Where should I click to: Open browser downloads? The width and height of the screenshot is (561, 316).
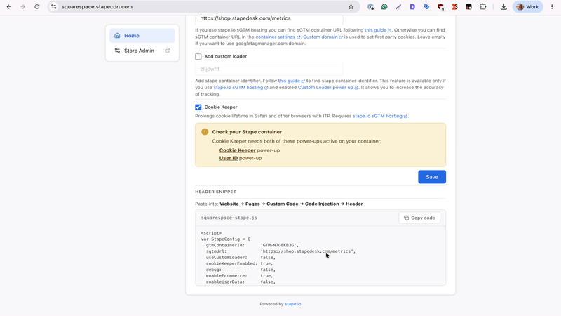(503, 6)
